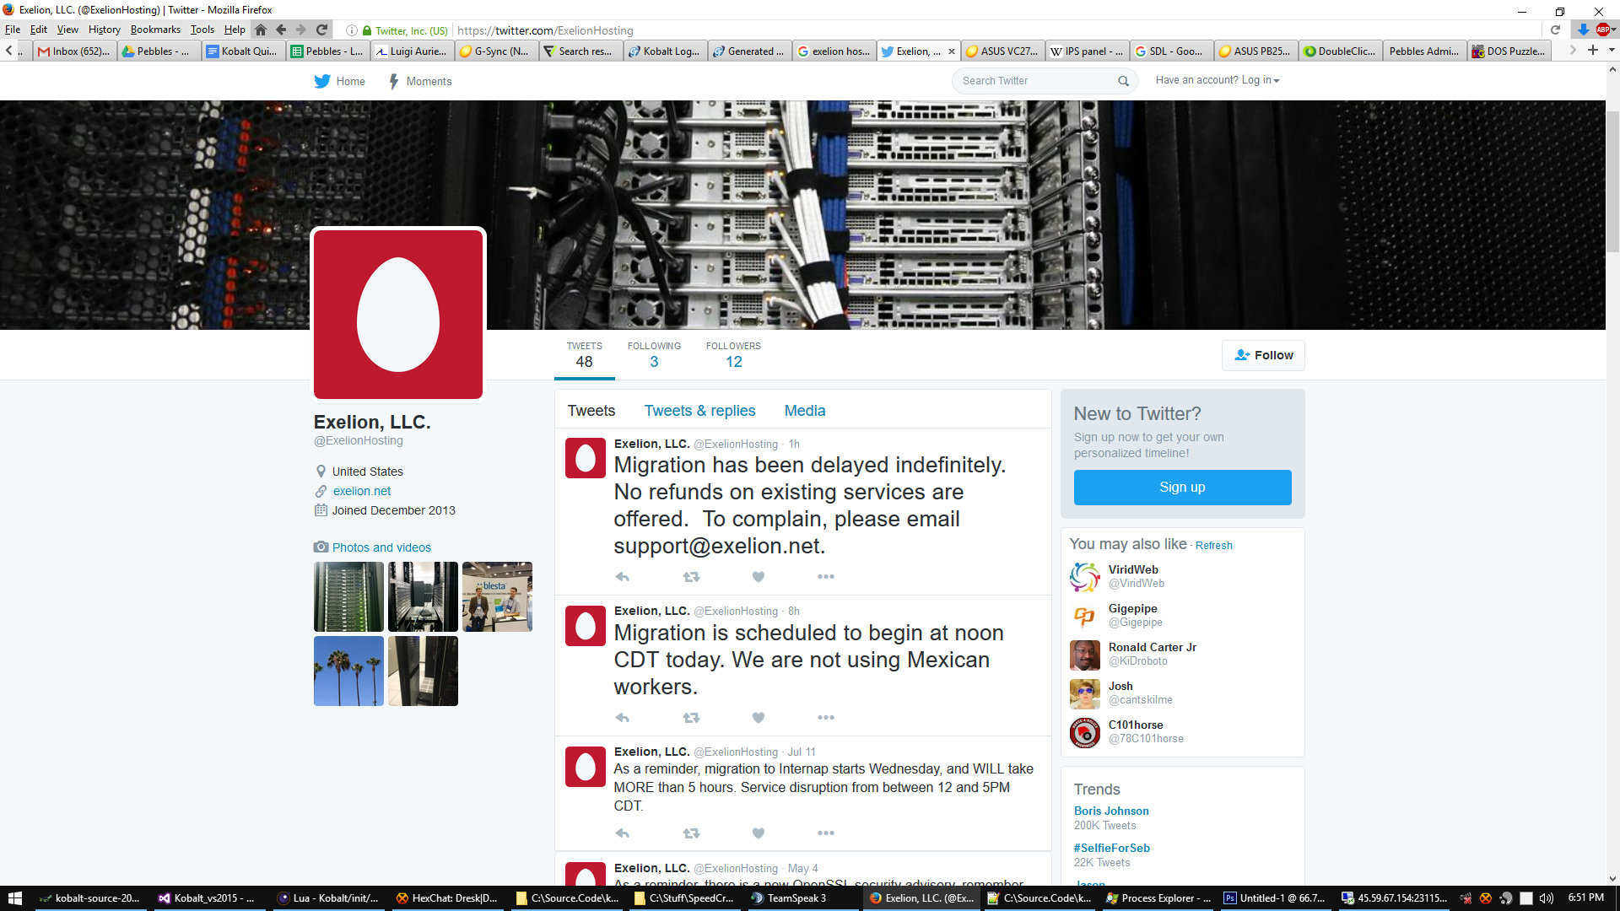
Task: Switch to the 'Inbox (652)' browser tab
Action: [x=74, y=51]
